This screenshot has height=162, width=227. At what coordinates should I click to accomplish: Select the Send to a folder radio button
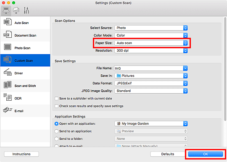(x=56, y=139)
